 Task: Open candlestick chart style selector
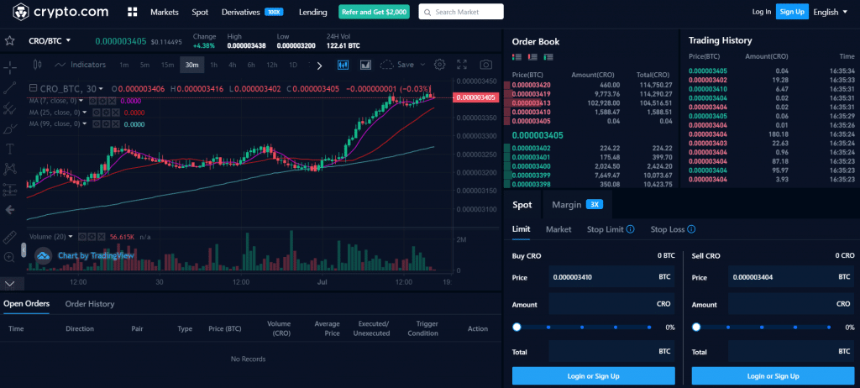pos(37,65)
